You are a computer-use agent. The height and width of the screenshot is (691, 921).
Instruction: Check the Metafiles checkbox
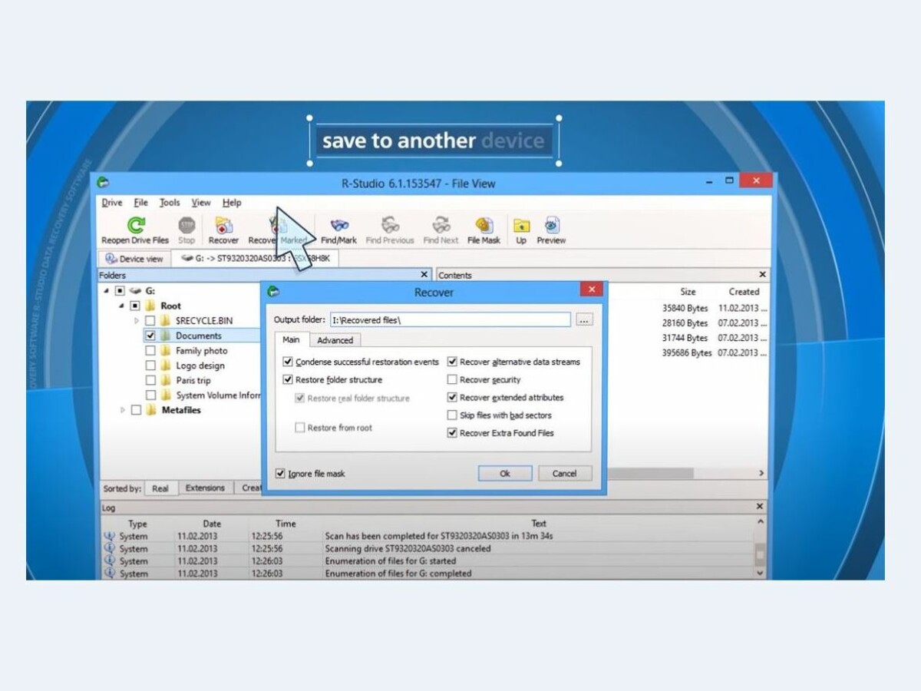(136, 410)
